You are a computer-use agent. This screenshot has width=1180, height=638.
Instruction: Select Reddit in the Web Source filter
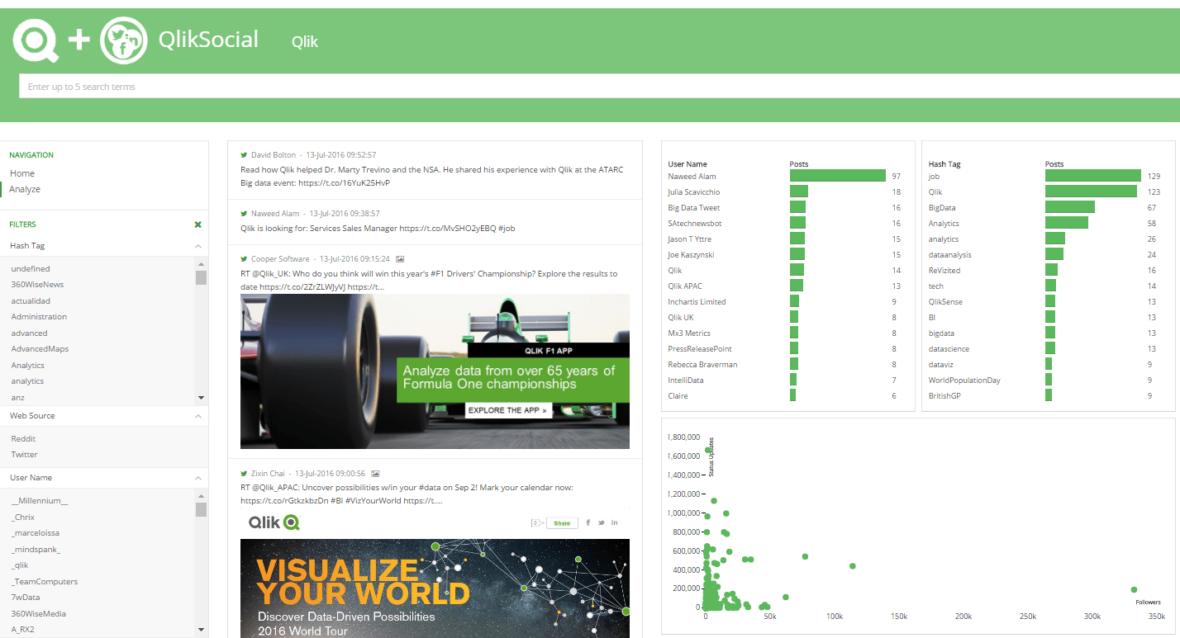22,438
